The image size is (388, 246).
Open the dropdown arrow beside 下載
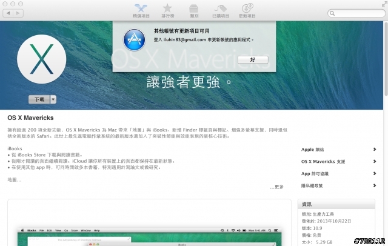pyautogui.click(x=53, y=99)
